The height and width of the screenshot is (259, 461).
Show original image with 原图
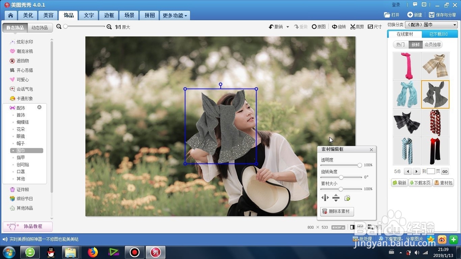point(319,27)
